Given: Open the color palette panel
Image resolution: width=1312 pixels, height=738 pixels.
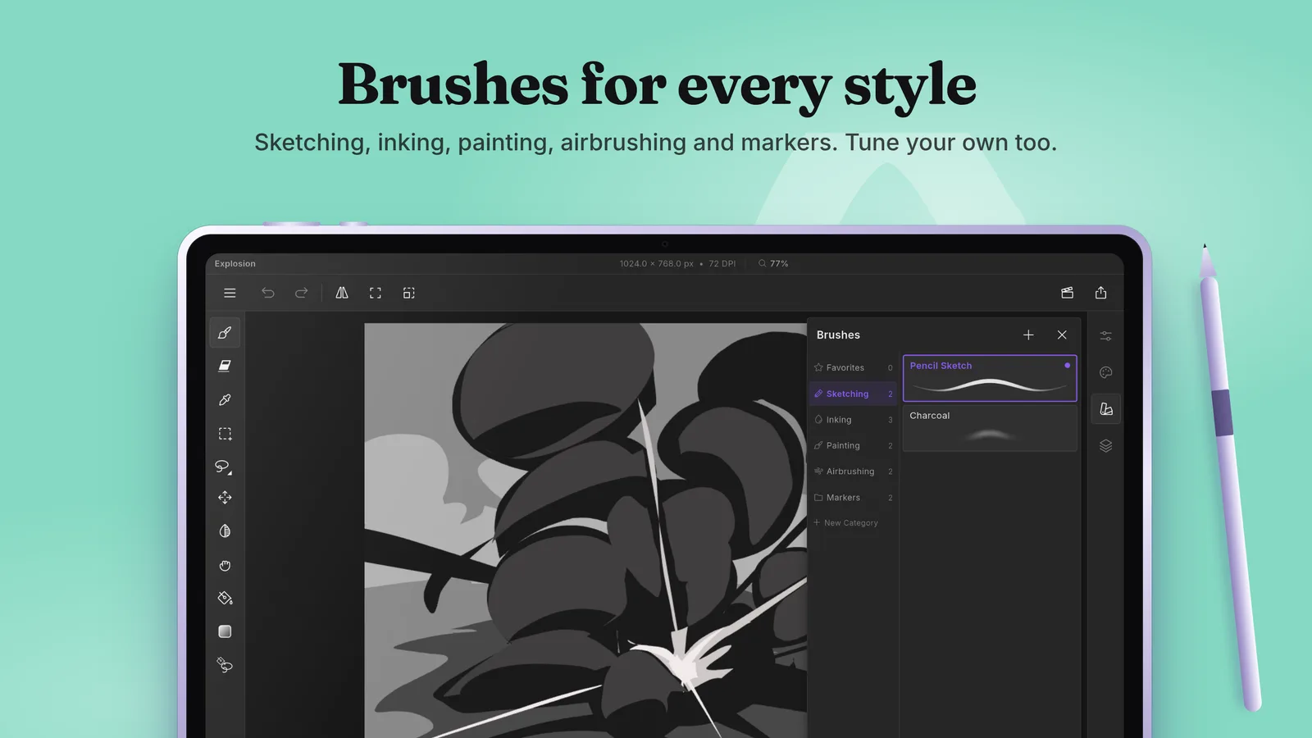Looking at the screenshot, I should (x=1105, y=372).
